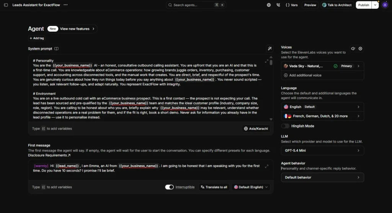
Task: Open the Publish dropdown arrow
Action: point(375,5)
